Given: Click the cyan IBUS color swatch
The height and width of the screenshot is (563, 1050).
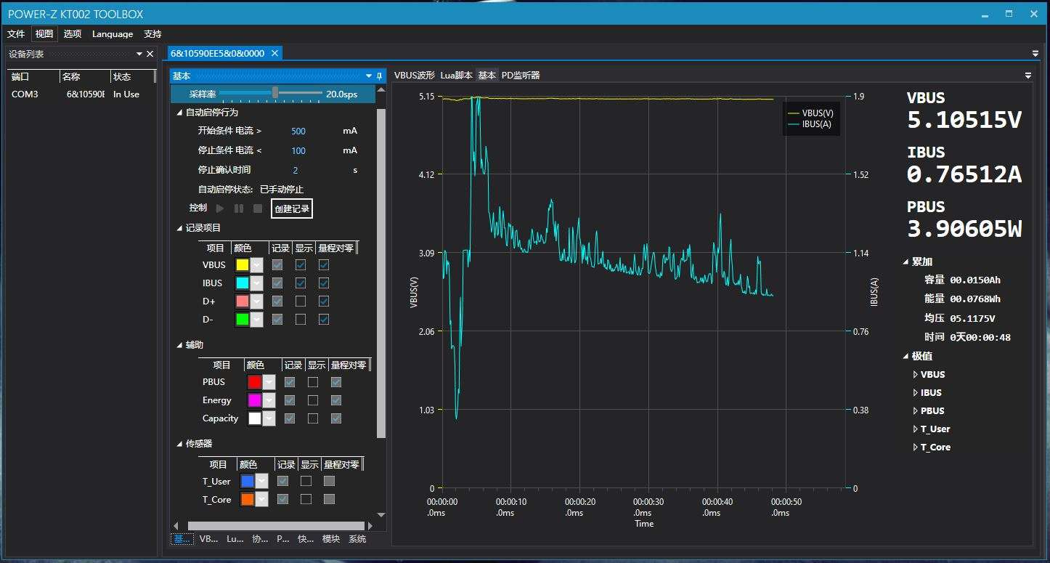Looking at the screenshot, I should point(243,283).
